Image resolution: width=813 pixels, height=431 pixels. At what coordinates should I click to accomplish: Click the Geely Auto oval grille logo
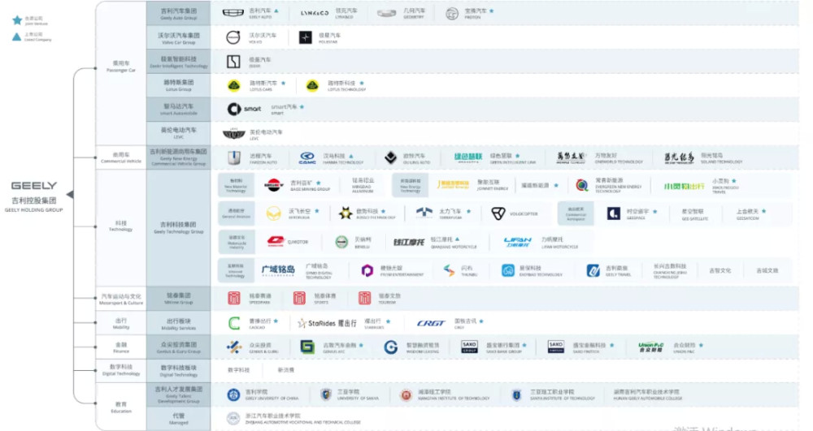233,13
